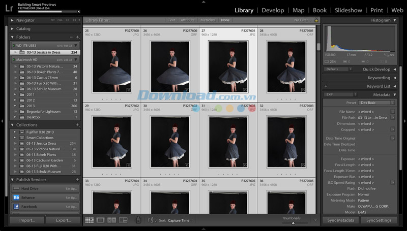The height and width of the screenshot is (231, 407).
Task: Open the EXIF metadata view dropdown
Action: point(340,94)
